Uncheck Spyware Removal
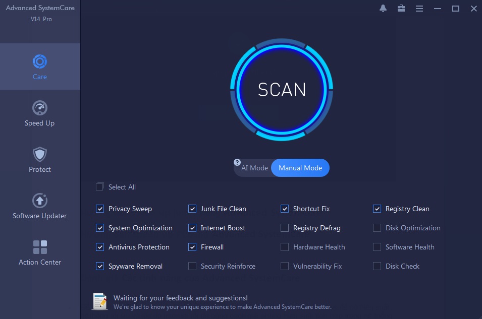This screenshot has height=319, width=482. [x=99, y=266]
